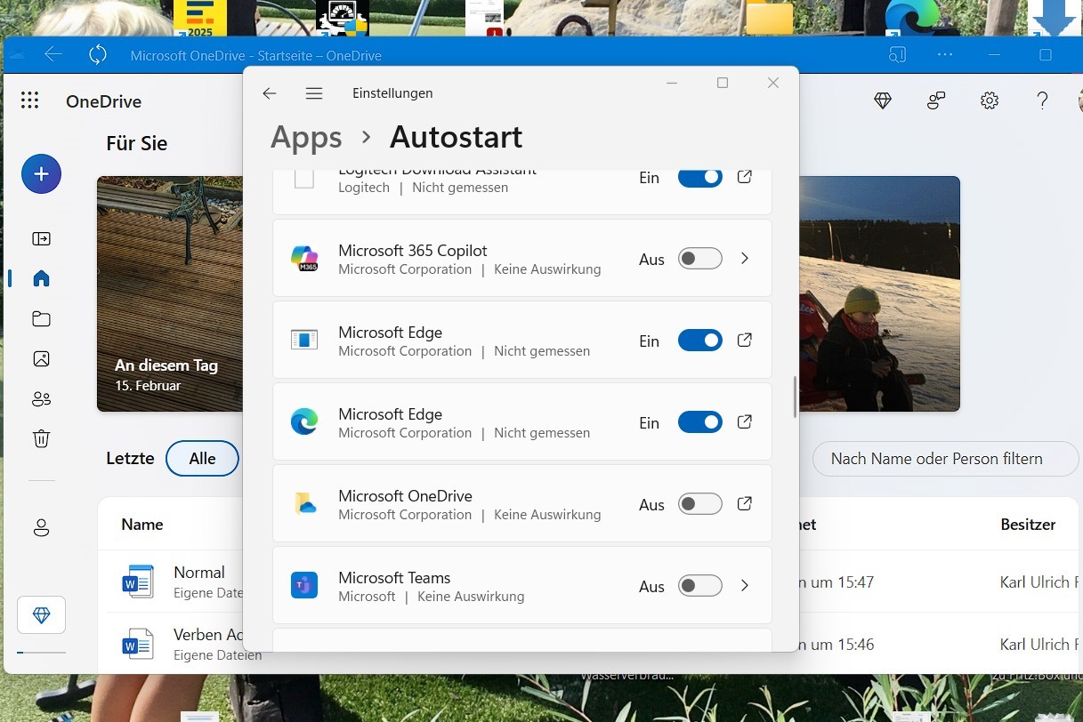Open the three-dots menu in OneDrive title bar

945,55
